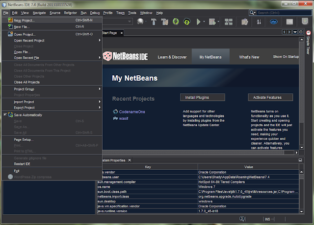Viewport: 314px width, 225px height.
Task: Toggle Show On Startup option
Action: click(x=286, y=57)
